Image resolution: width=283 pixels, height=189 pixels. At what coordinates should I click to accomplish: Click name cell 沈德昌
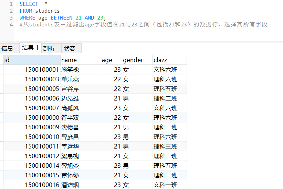[81, 127]
